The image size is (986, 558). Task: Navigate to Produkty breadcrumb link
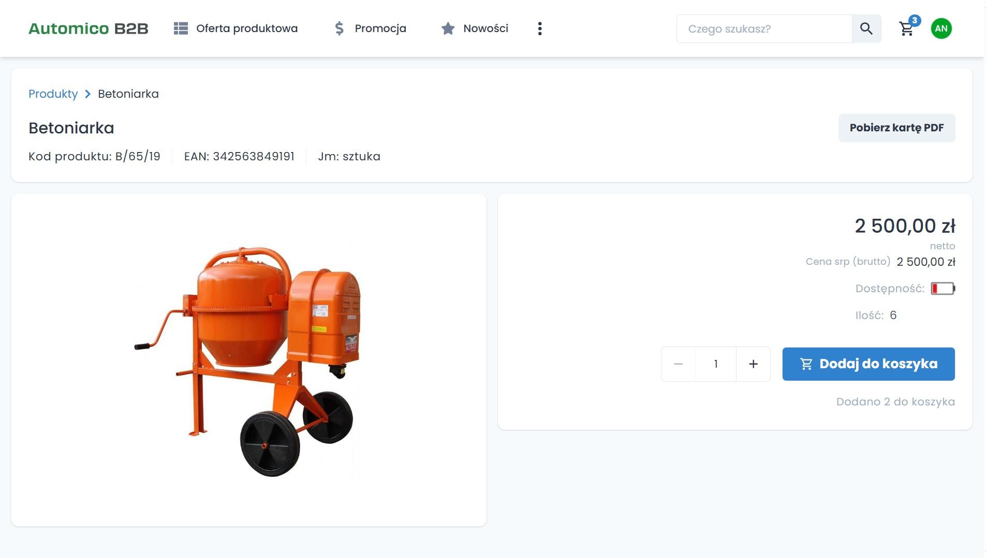coord(53,94)
